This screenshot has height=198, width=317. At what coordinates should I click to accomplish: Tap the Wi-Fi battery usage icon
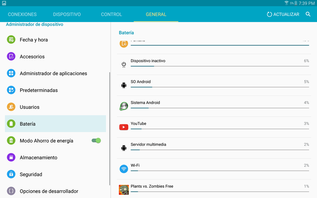[124, 169]
